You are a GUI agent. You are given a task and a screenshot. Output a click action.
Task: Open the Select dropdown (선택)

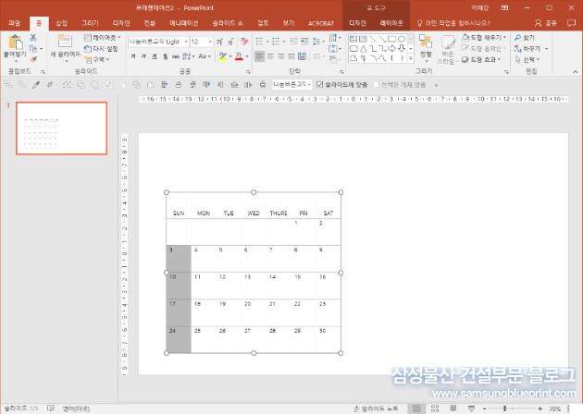527,59
